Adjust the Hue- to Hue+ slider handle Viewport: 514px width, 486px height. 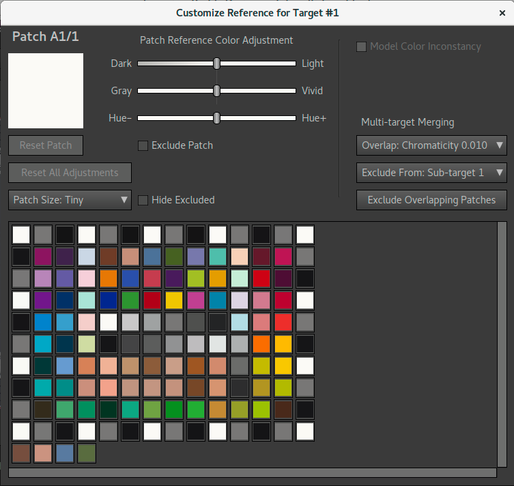click(216, 118)
